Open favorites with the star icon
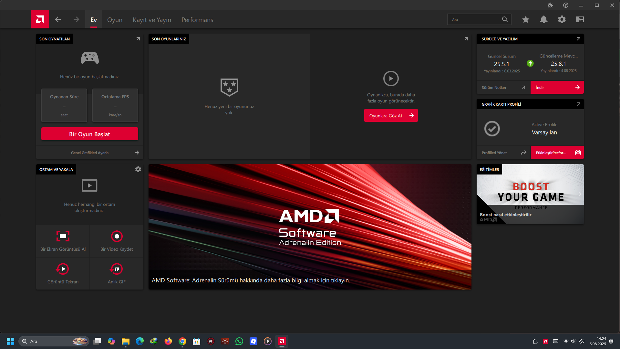 coord(526,19)
